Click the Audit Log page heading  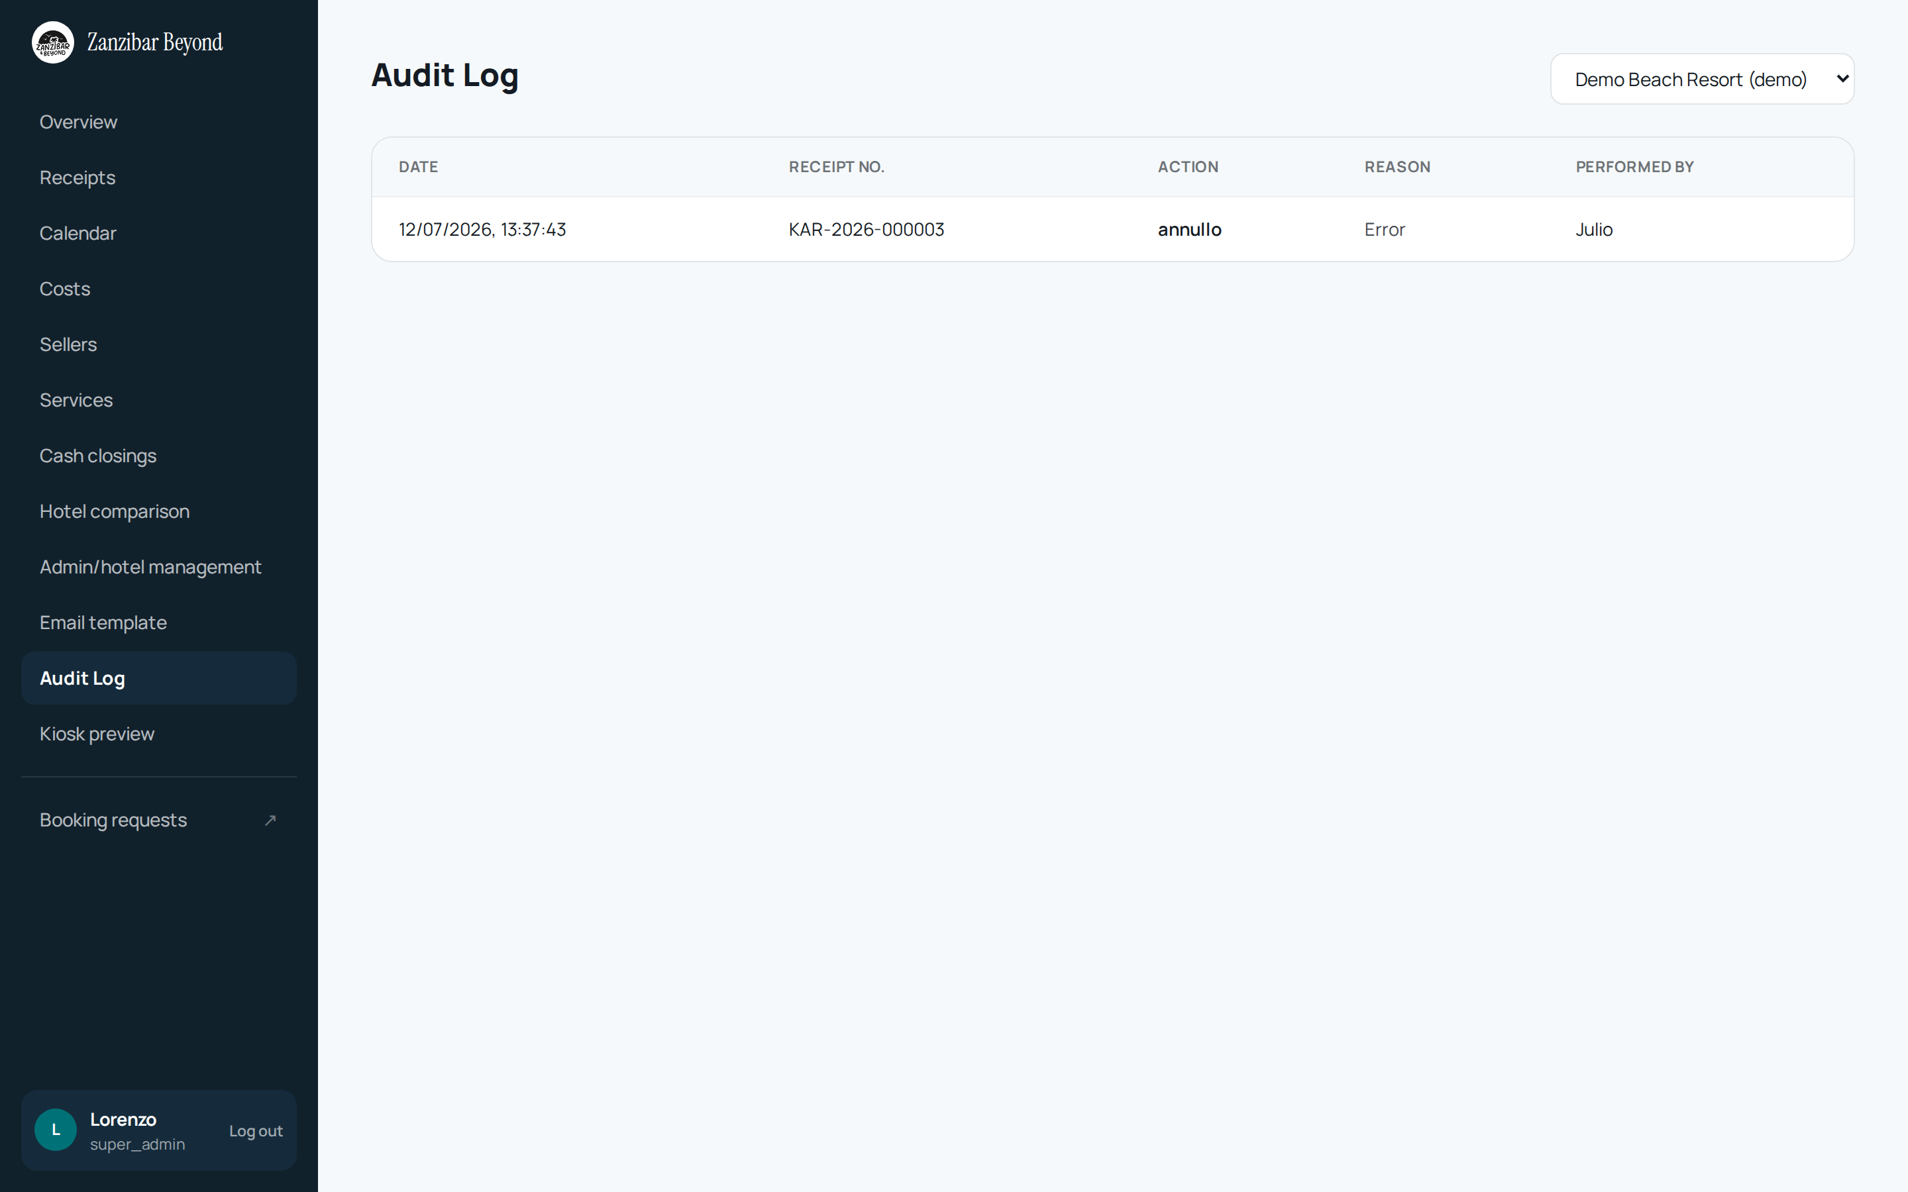click(445, 75)
